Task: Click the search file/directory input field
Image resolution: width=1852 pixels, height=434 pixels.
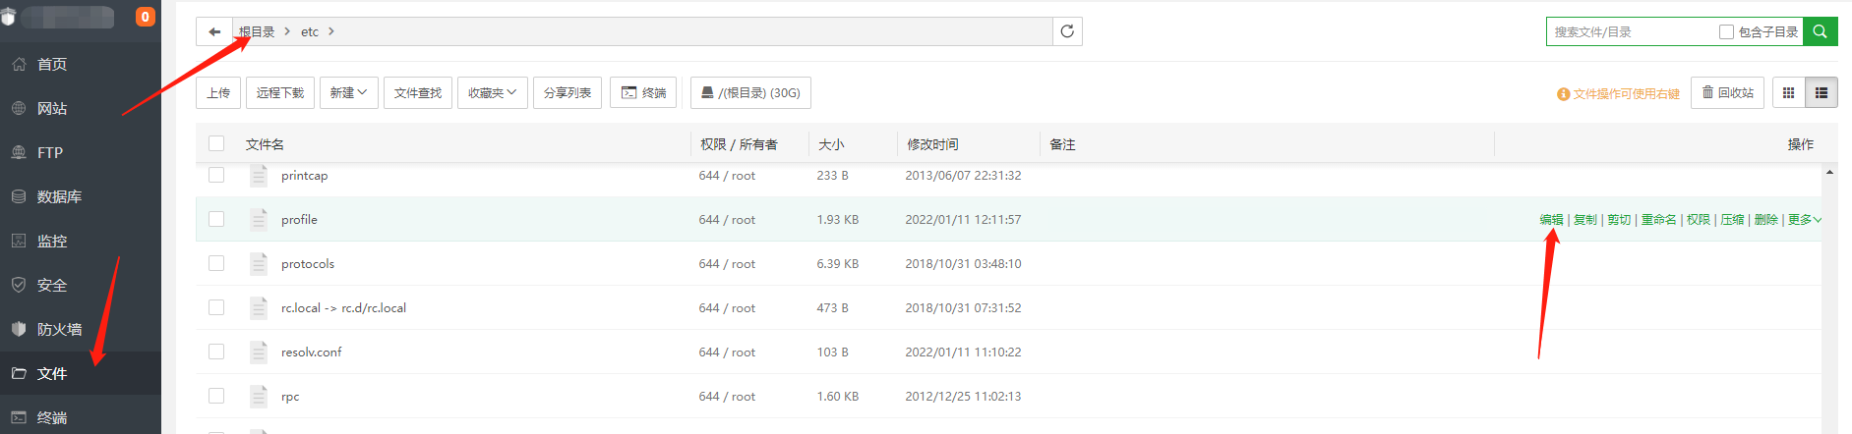Action: (1631, 32)
